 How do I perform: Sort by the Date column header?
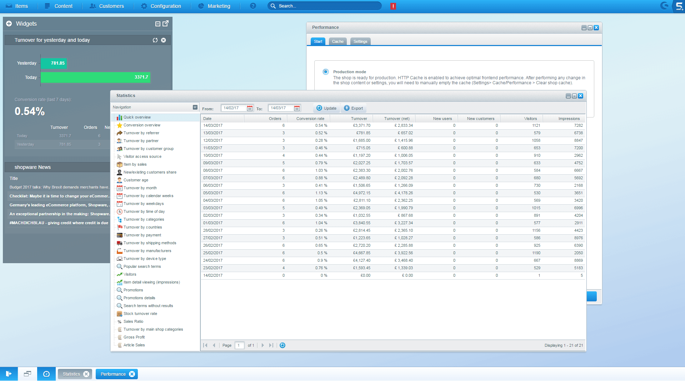[222, 119]
